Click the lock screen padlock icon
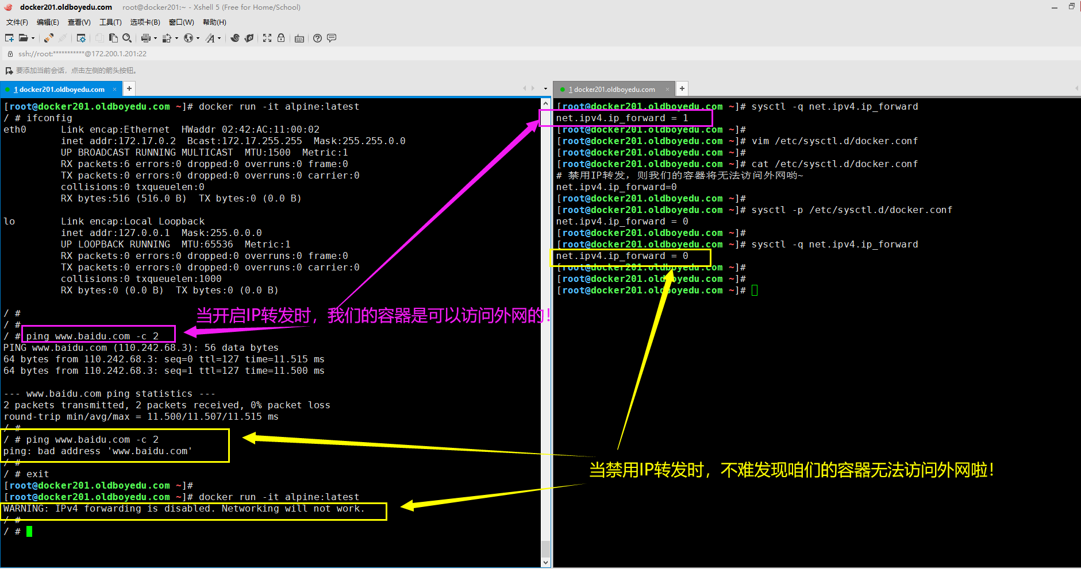 tap(281, 38)
